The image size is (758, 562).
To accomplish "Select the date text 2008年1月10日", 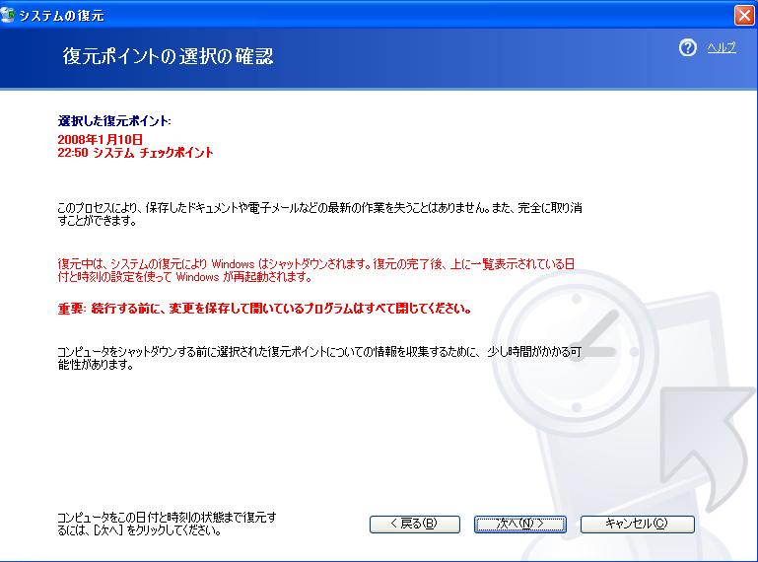I will [x=101, y=139].
